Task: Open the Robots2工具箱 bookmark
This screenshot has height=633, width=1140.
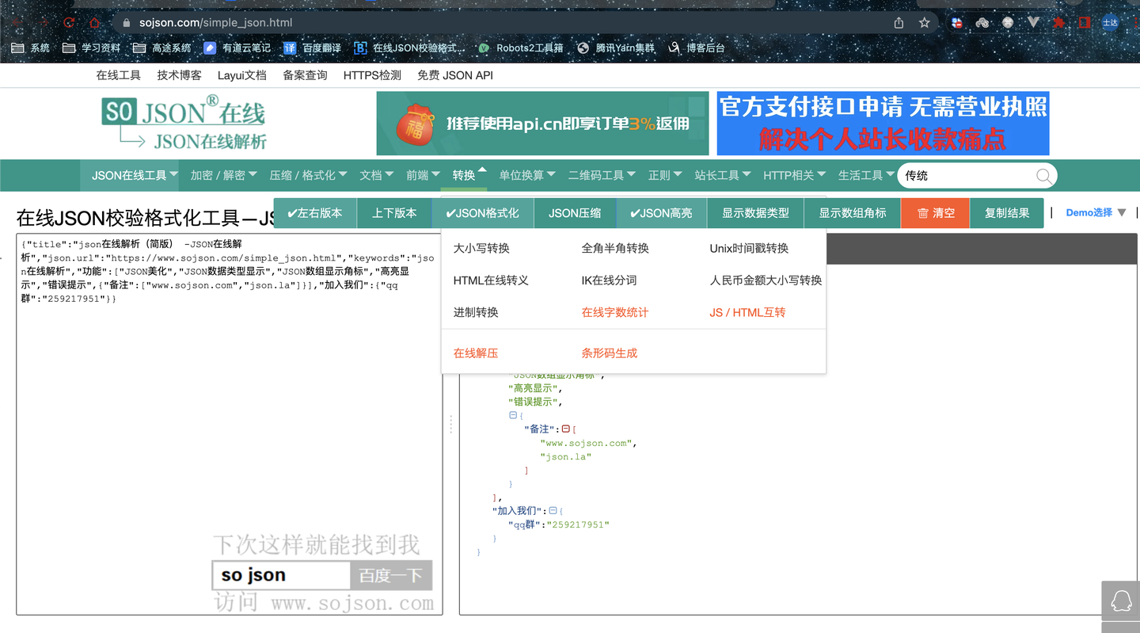Action: coord(521,48)
